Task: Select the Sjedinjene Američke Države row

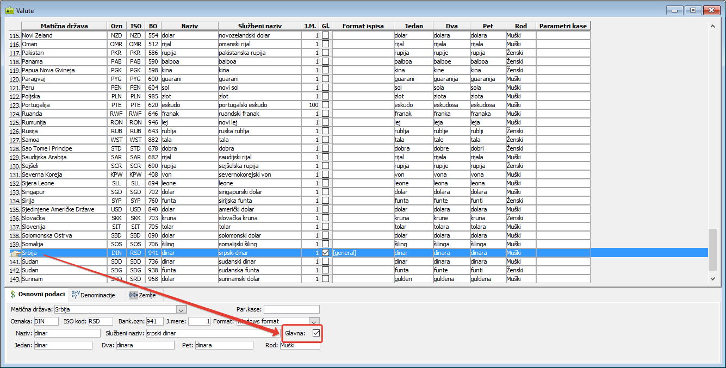Action: (58, 209)
